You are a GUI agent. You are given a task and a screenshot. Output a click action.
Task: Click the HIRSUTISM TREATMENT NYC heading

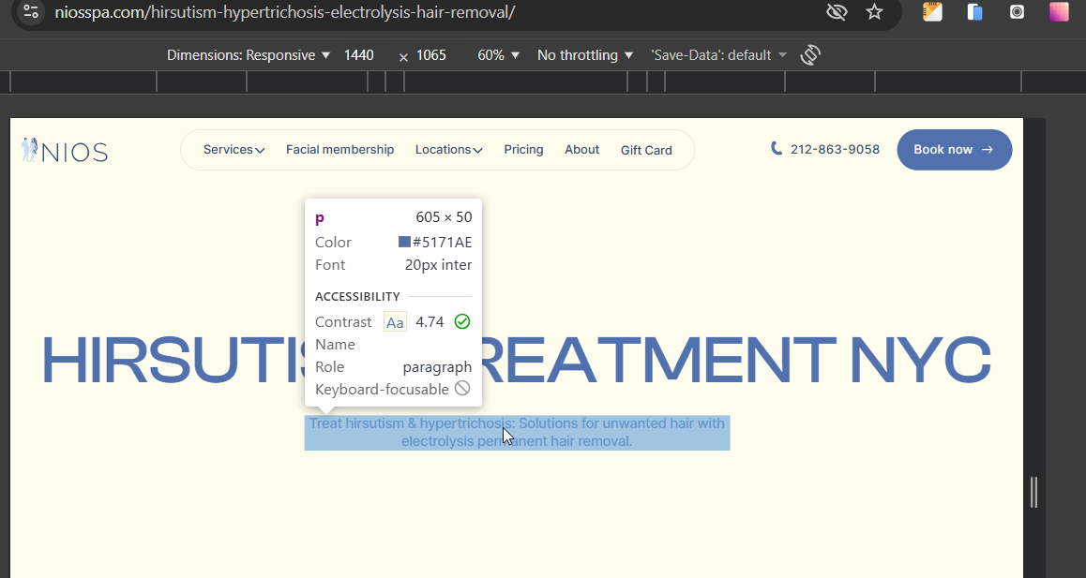click(516, 360)
